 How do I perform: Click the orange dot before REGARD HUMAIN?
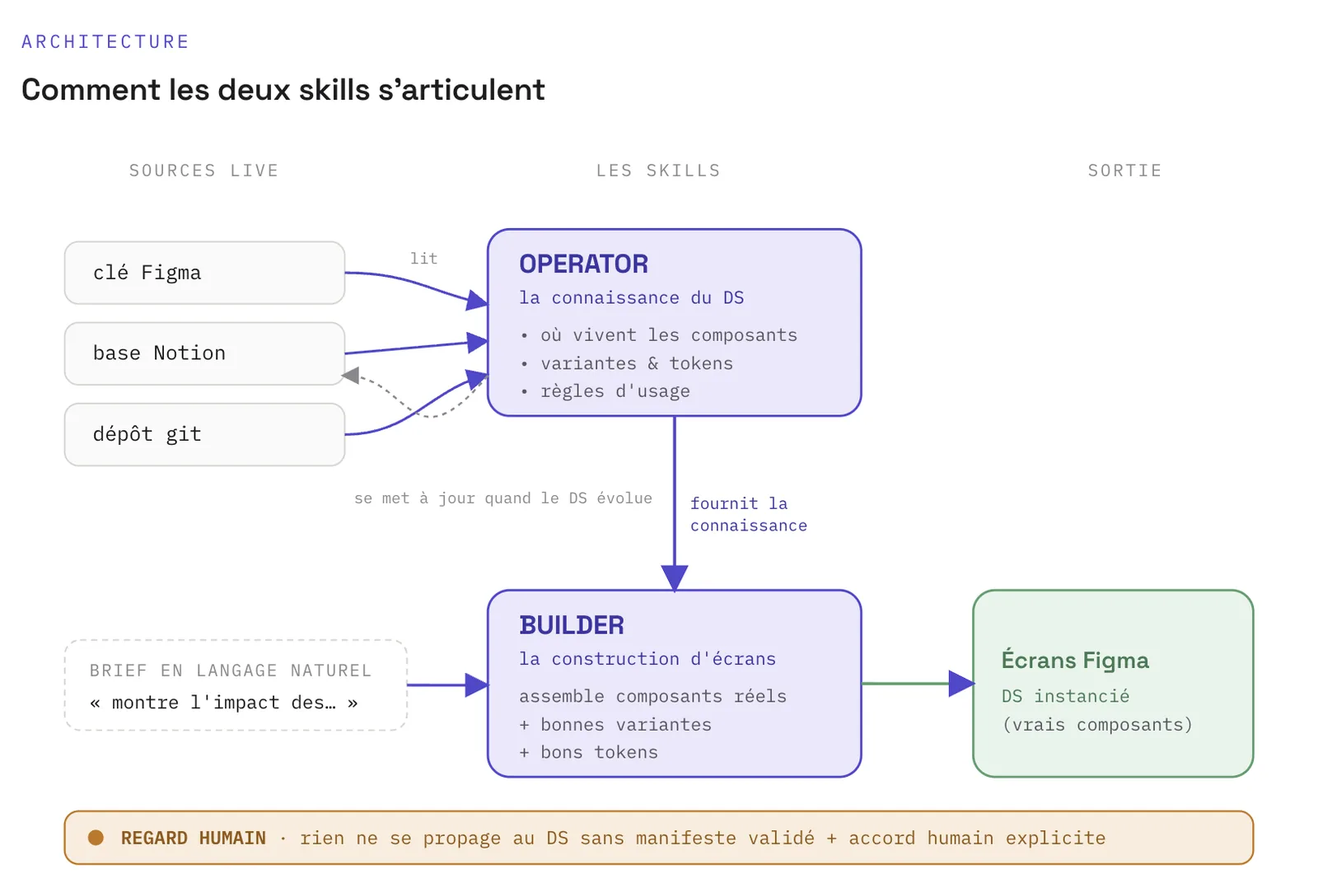tap(96, 838)
